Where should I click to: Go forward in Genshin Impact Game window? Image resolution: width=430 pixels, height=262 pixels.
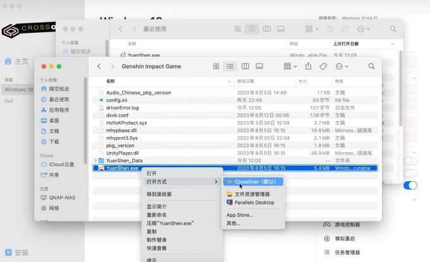click(x=113, y=66)
